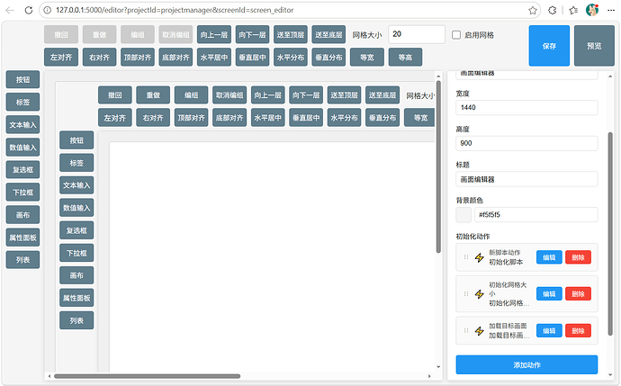Viewport: 621px width, 386px height.
Task: Select 数值输入 component in the outer sidebar
Action: [x=23, y=148]
